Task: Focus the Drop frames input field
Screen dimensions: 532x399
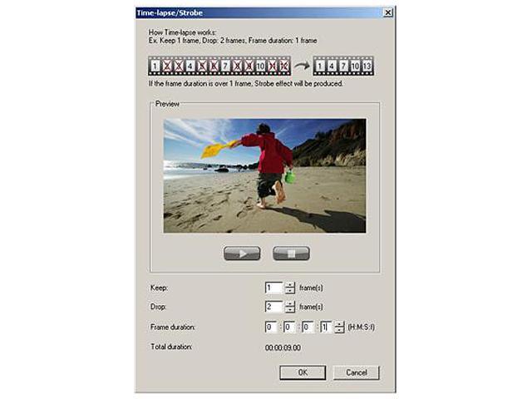Action: pos(273,308)
